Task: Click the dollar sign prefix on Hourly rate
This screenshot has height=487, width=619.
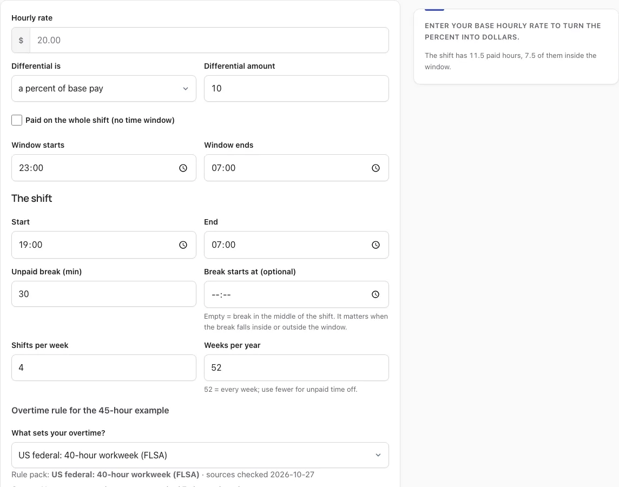Action: click(x=21, y=40)
